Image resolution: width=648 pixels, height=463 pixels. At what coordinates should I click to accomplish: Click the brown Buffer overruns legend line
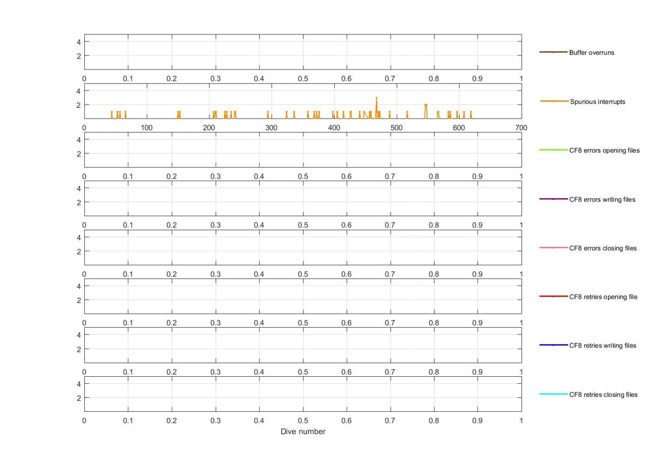point(553,52)
